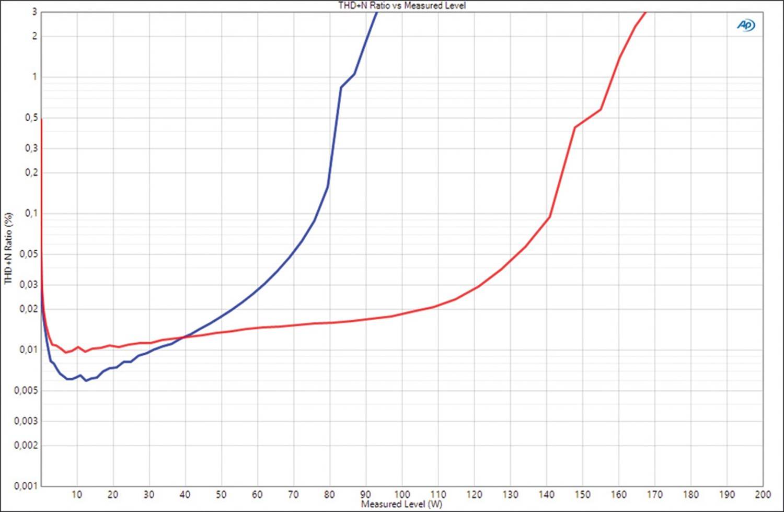Click y-axis tick label '0,01'

click(28, 350)
